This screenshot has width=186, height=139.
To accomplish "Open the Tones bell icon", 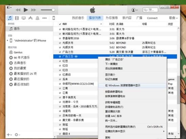I will pos(38,18).
